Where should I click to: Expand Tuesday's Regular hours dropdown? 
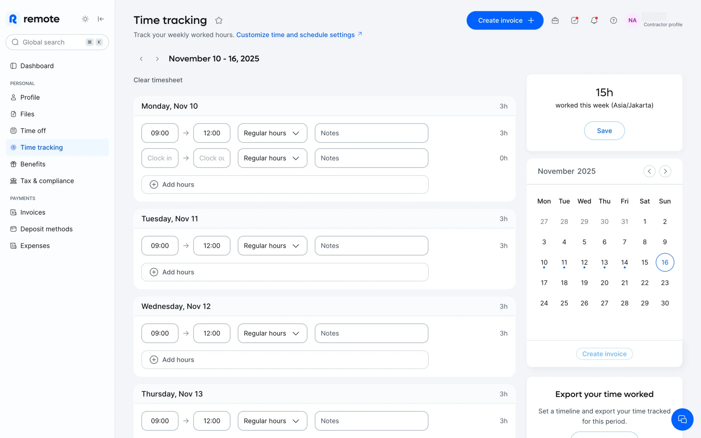(272, 246)
